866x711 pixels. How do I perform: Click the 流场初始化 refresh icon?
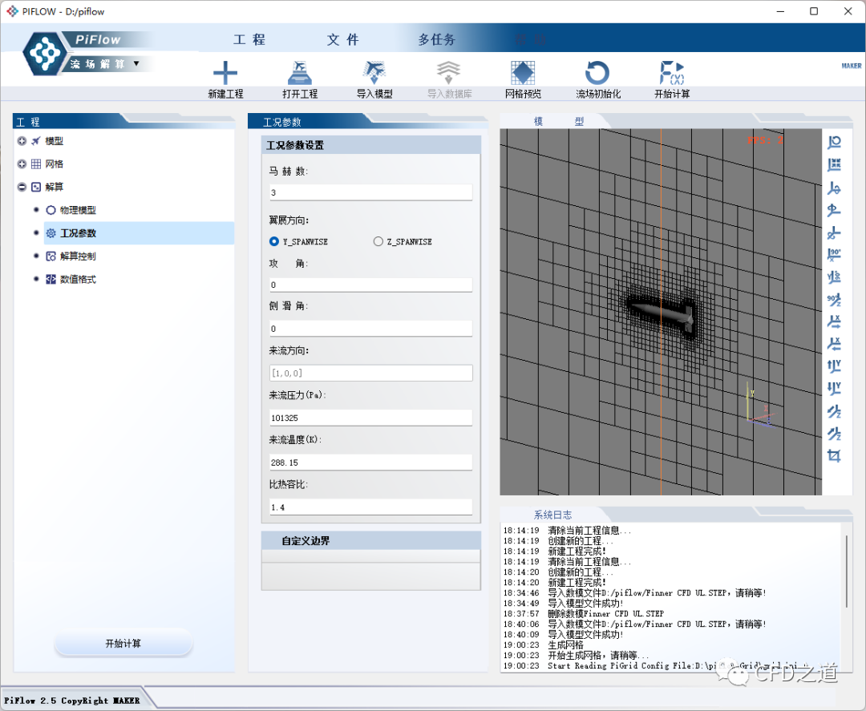point(597,73)
